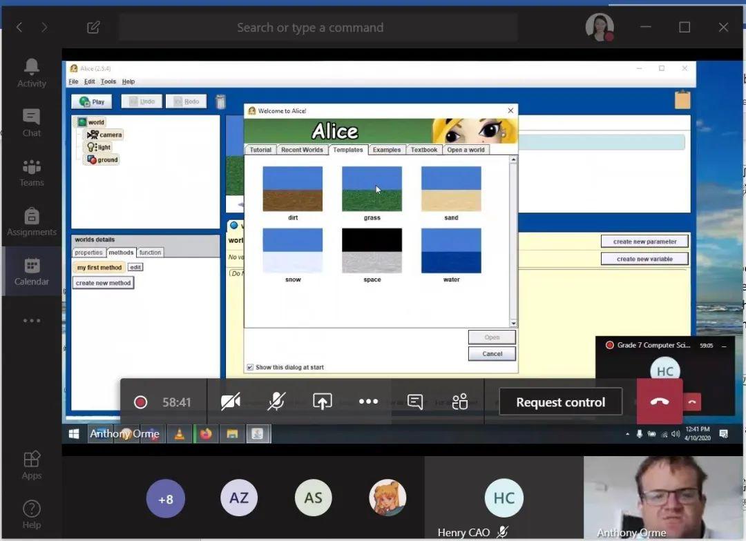Open the Tutorial tab in Welcome dialog
Screen dimensions: 746x541
click(x=260, y=150)
